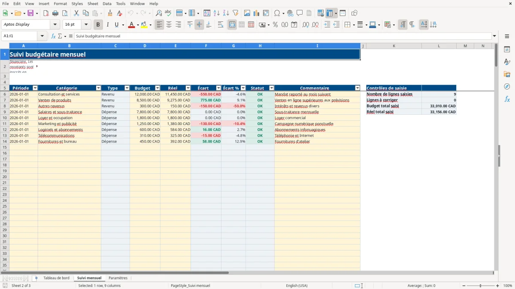Open the Styles menu
The height and width of the screenshot is (289, 515).
[x=77, y=3]
